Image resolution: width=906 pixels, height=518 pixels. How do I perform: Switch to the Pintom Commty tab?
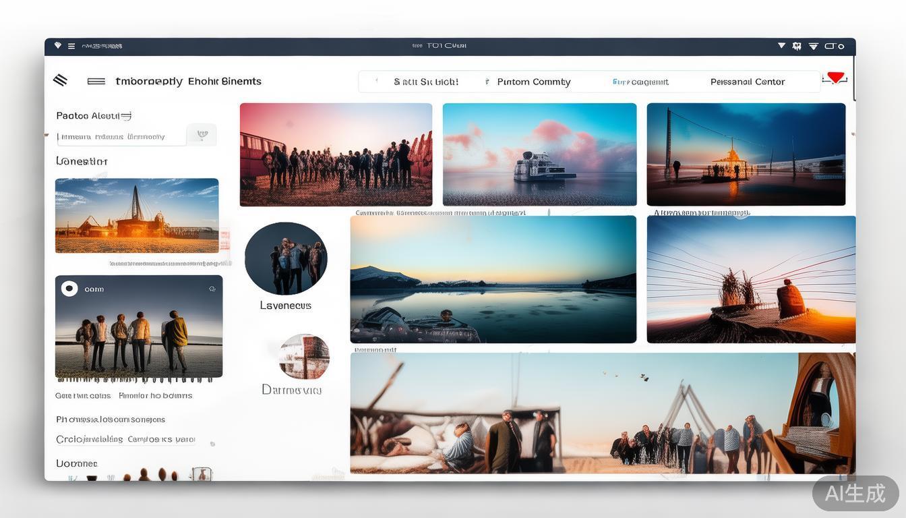(x=533, y=82)
